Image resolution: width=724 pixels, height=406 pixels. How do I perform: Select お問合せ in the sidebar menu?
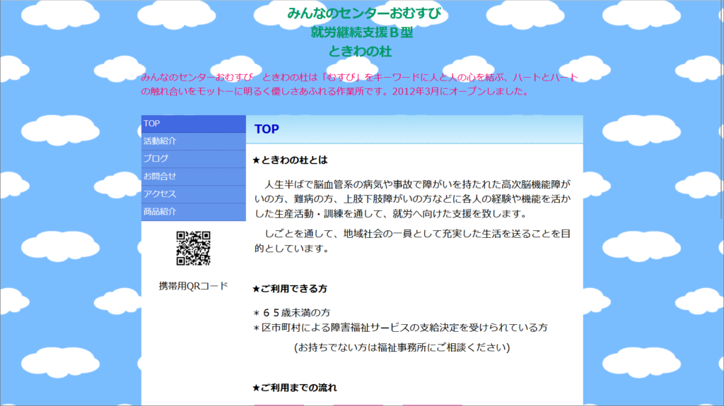click(160, 177)
